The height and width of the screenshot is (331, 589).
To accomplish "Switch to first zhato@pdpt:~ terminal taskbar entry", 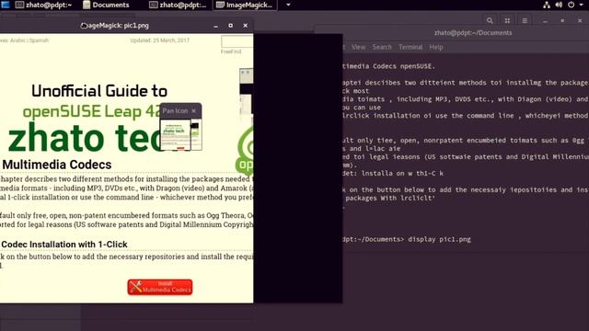I will pyautogui.click(x=43, y=5).
